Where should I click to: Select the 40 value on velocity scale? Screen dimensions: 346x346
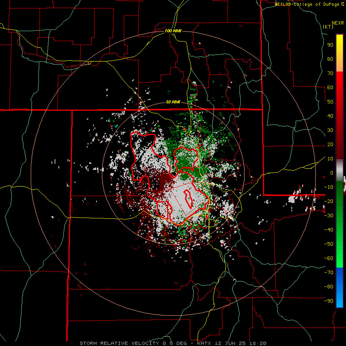coord(330,116)
